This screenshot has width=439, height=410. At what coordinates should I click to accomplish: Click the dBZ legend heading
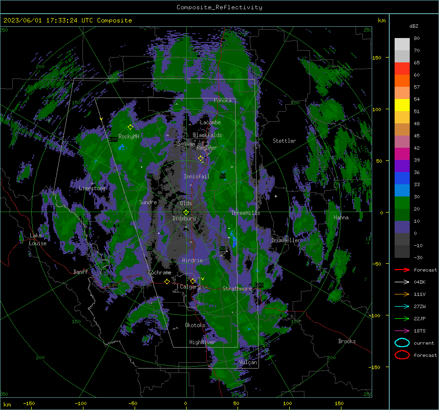[x=414, y=26]
